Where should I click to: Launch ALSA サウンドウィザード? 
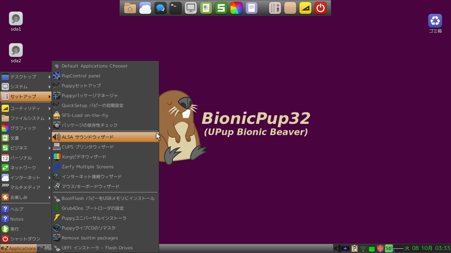click(105, 137)
